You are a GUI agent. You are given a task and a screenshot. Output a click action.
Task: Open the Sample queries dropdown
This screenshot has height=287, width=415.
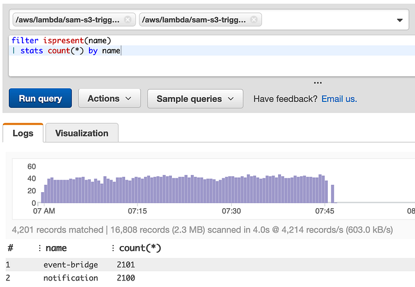tap(195, 99)
